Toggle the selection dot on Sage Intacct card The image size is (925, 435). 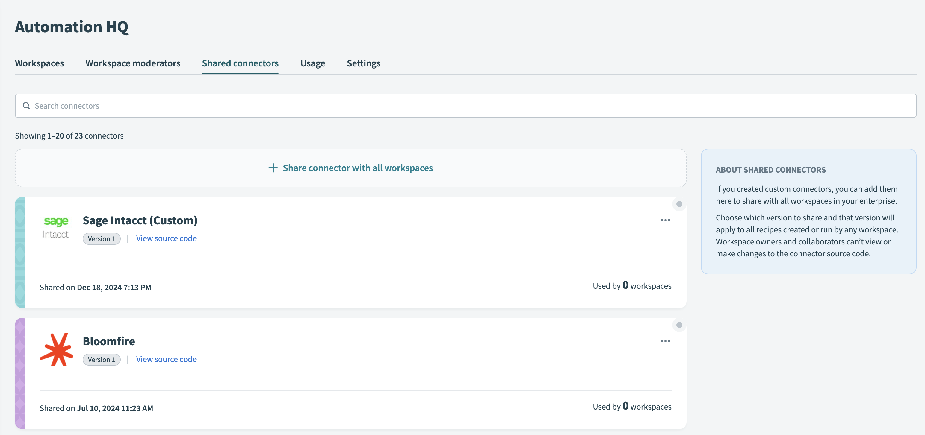pyautogui.click(x=679, y=204)
